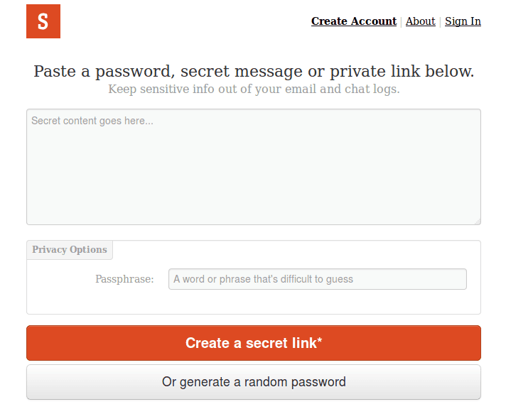Click the Passphrase field label
Screen dimensions: 506x414
[x=124, y=279]
